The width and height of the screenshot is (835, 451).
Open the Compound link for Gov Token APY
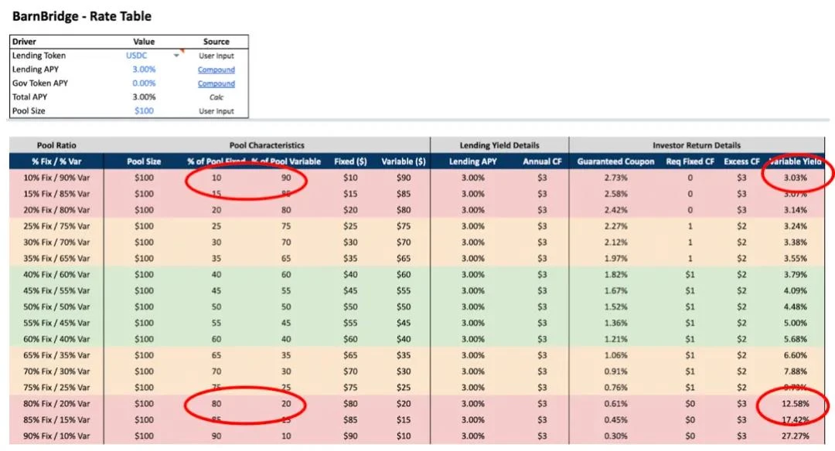216,83
